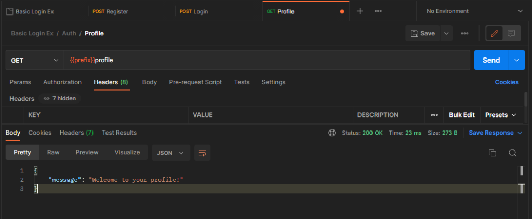
Task: Go to Basic Login Ex breadcrumb
Action: point(32,33)
